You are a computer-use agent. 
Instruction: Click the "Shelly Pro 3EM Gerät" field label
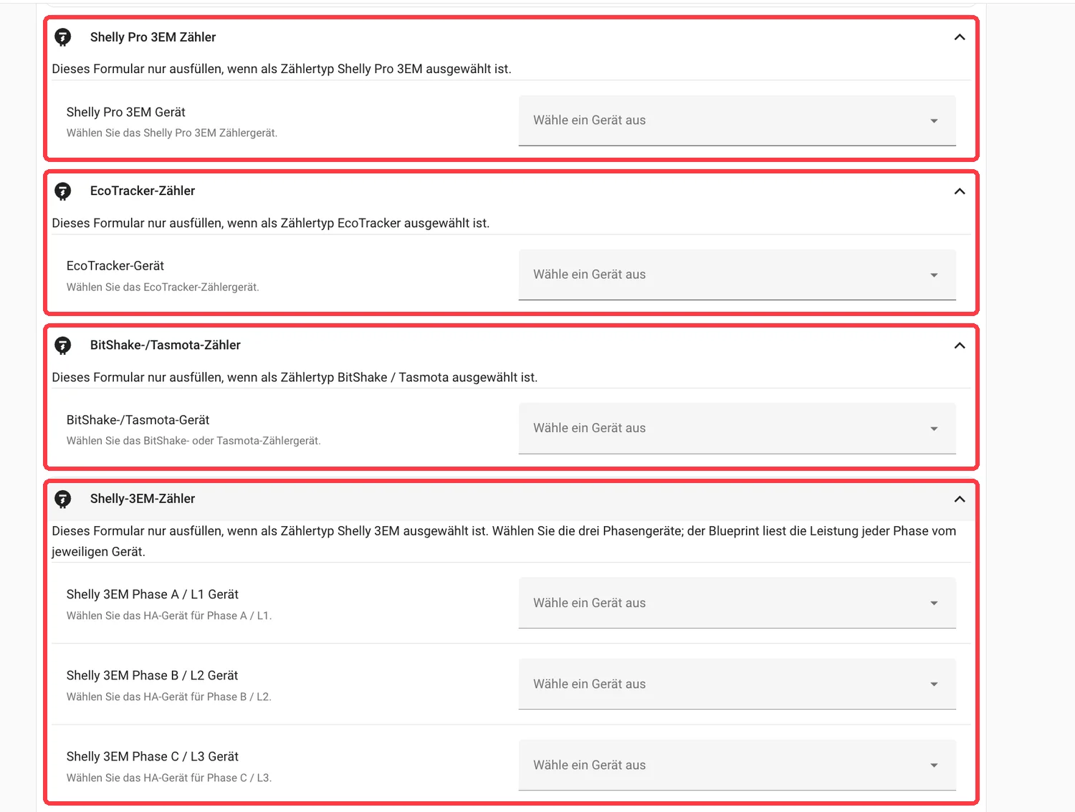[x=126, y=112]
